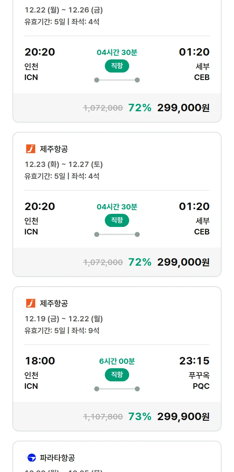Viewport: 234px width, 472px height.
Task: Click the 73% discount label
Action: (x=140, y=416)
